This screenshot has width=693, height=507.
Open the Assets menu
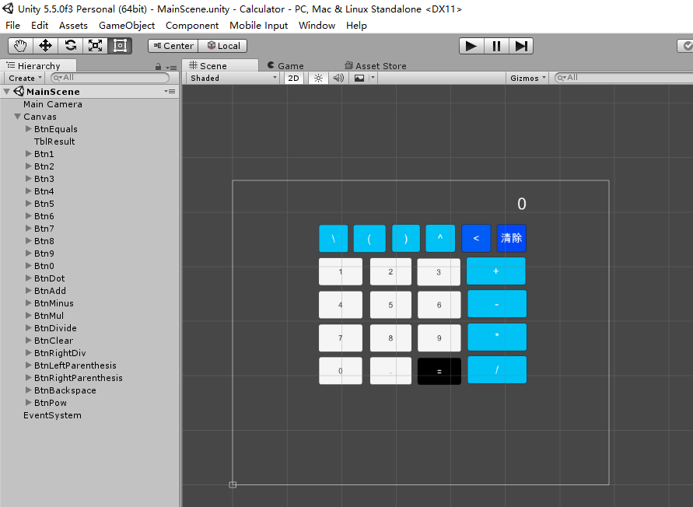73,26
